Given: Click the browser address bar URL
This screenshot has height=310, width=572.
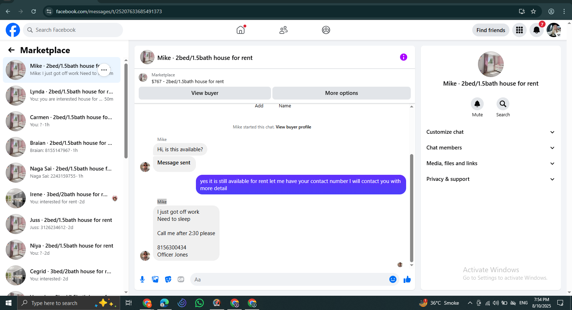Looking at the screenshot, I should click(x=109, y=11).
